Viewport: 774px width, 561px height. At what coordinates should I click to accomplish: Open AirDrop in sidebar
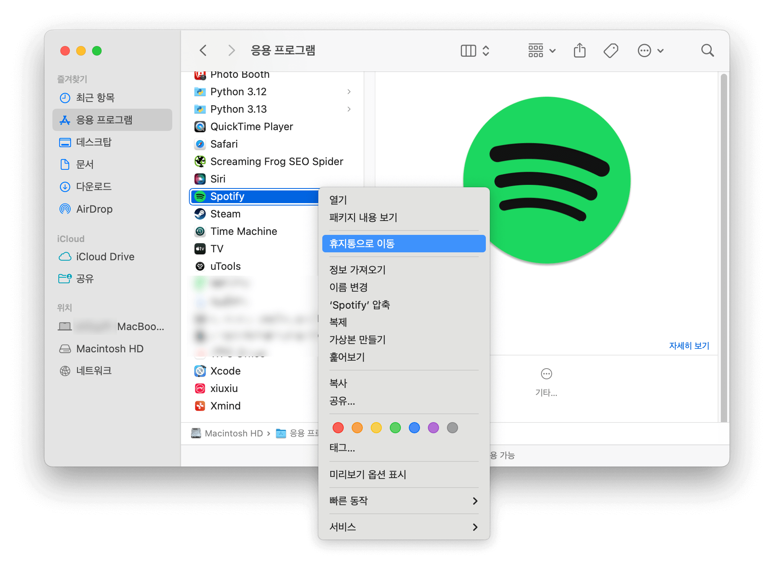click(x=112, y=209)
